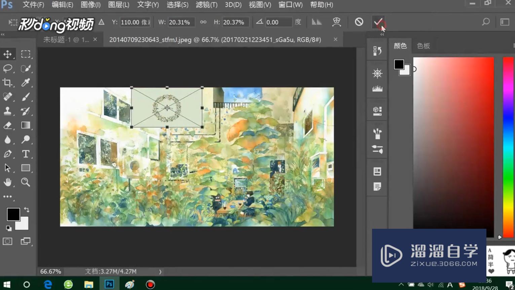Toggle Quick Mask mode
The width and height of the screenshot is (515, 290).
click(7, 241)
